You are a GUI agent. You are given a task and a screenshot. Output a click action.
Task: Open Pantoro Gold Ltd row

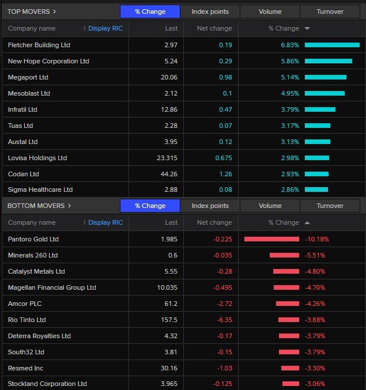coord(184,239)
